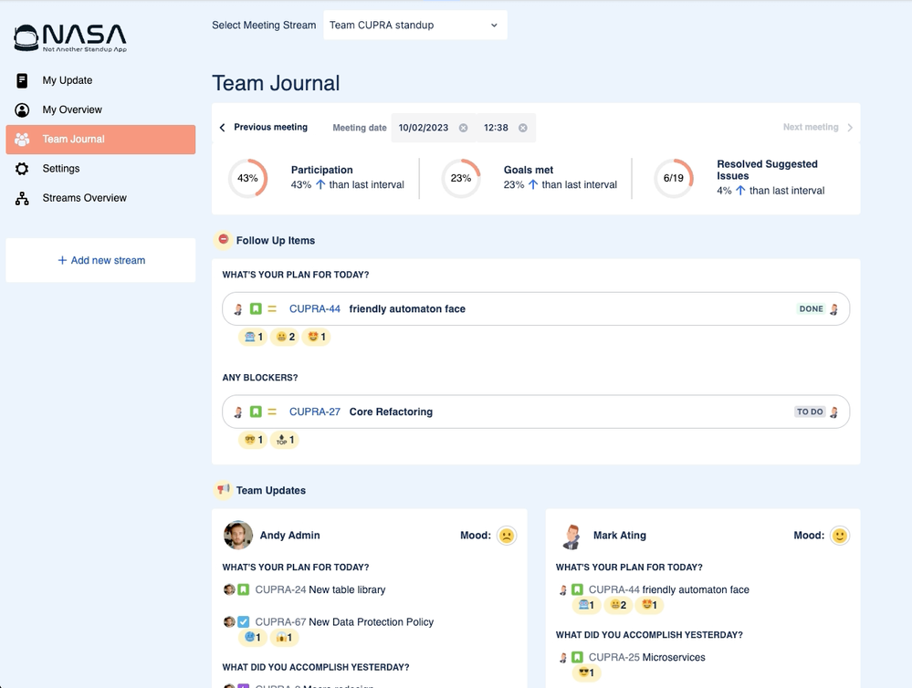Click the Next meeting chevron arrow
Image resolution: width=912 pixels, height=688 pixels.
(850, 128)
